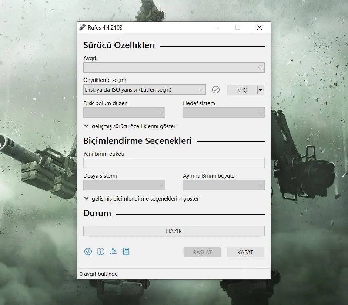Open the Hedef sistem dropdown
Screen dimensions: 348x305
click(224, 113)
